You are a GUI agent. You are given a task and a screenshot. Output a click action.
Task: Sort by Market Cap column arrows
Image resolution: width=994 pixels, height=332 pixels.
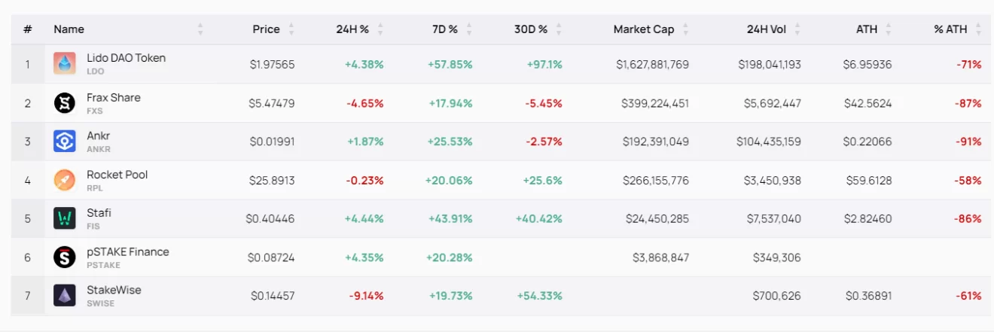[685, 29]
